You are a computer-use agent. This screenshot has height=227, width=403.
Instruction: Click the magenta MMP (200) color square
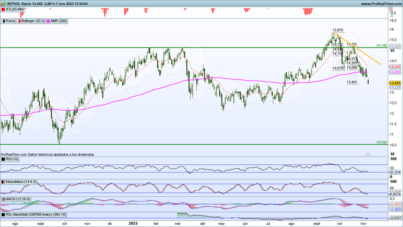[x=48, y=21]
